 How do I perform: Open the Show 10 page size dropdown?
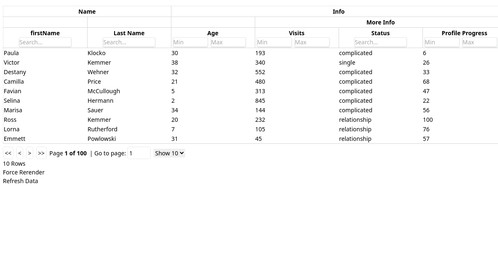coord(169,153)
